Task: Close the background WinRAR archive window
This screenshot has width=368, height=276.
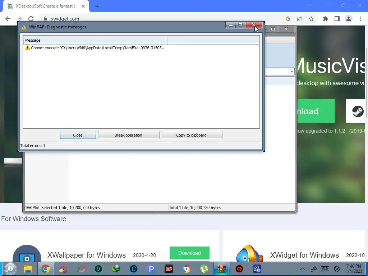Action: (286, 29)
